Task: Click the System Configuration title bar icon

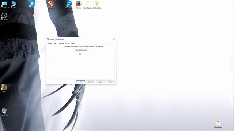Action: (x=48, y=39)
